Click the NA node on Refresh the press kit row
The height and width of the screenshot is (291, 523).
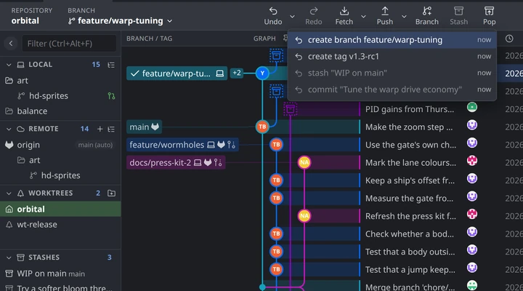[304, 216]
